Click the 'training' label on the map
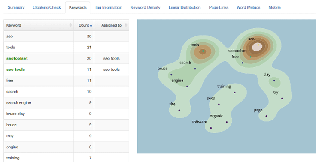Viewport: 322px width, 162px height. pyautogui.click(x=224, y=87)
